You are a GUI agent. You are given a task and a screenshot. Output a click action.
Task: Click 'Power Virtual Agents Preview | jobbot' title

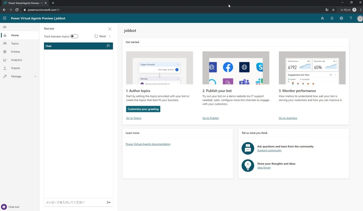(x=38, y=18)
